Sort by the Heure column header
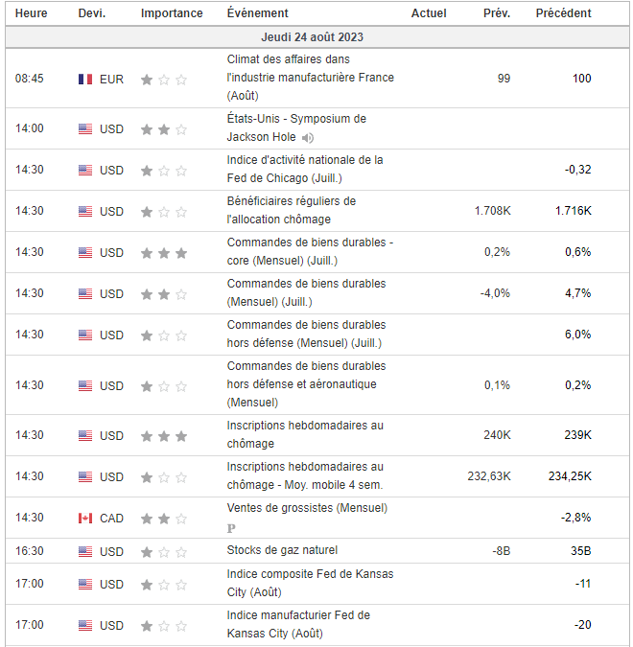The image size is (633, 647). 32,13
